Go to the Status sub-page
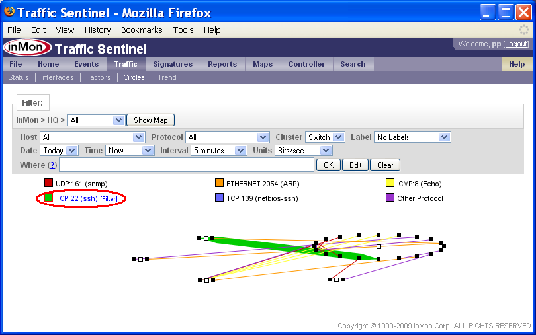 (19, 77)
